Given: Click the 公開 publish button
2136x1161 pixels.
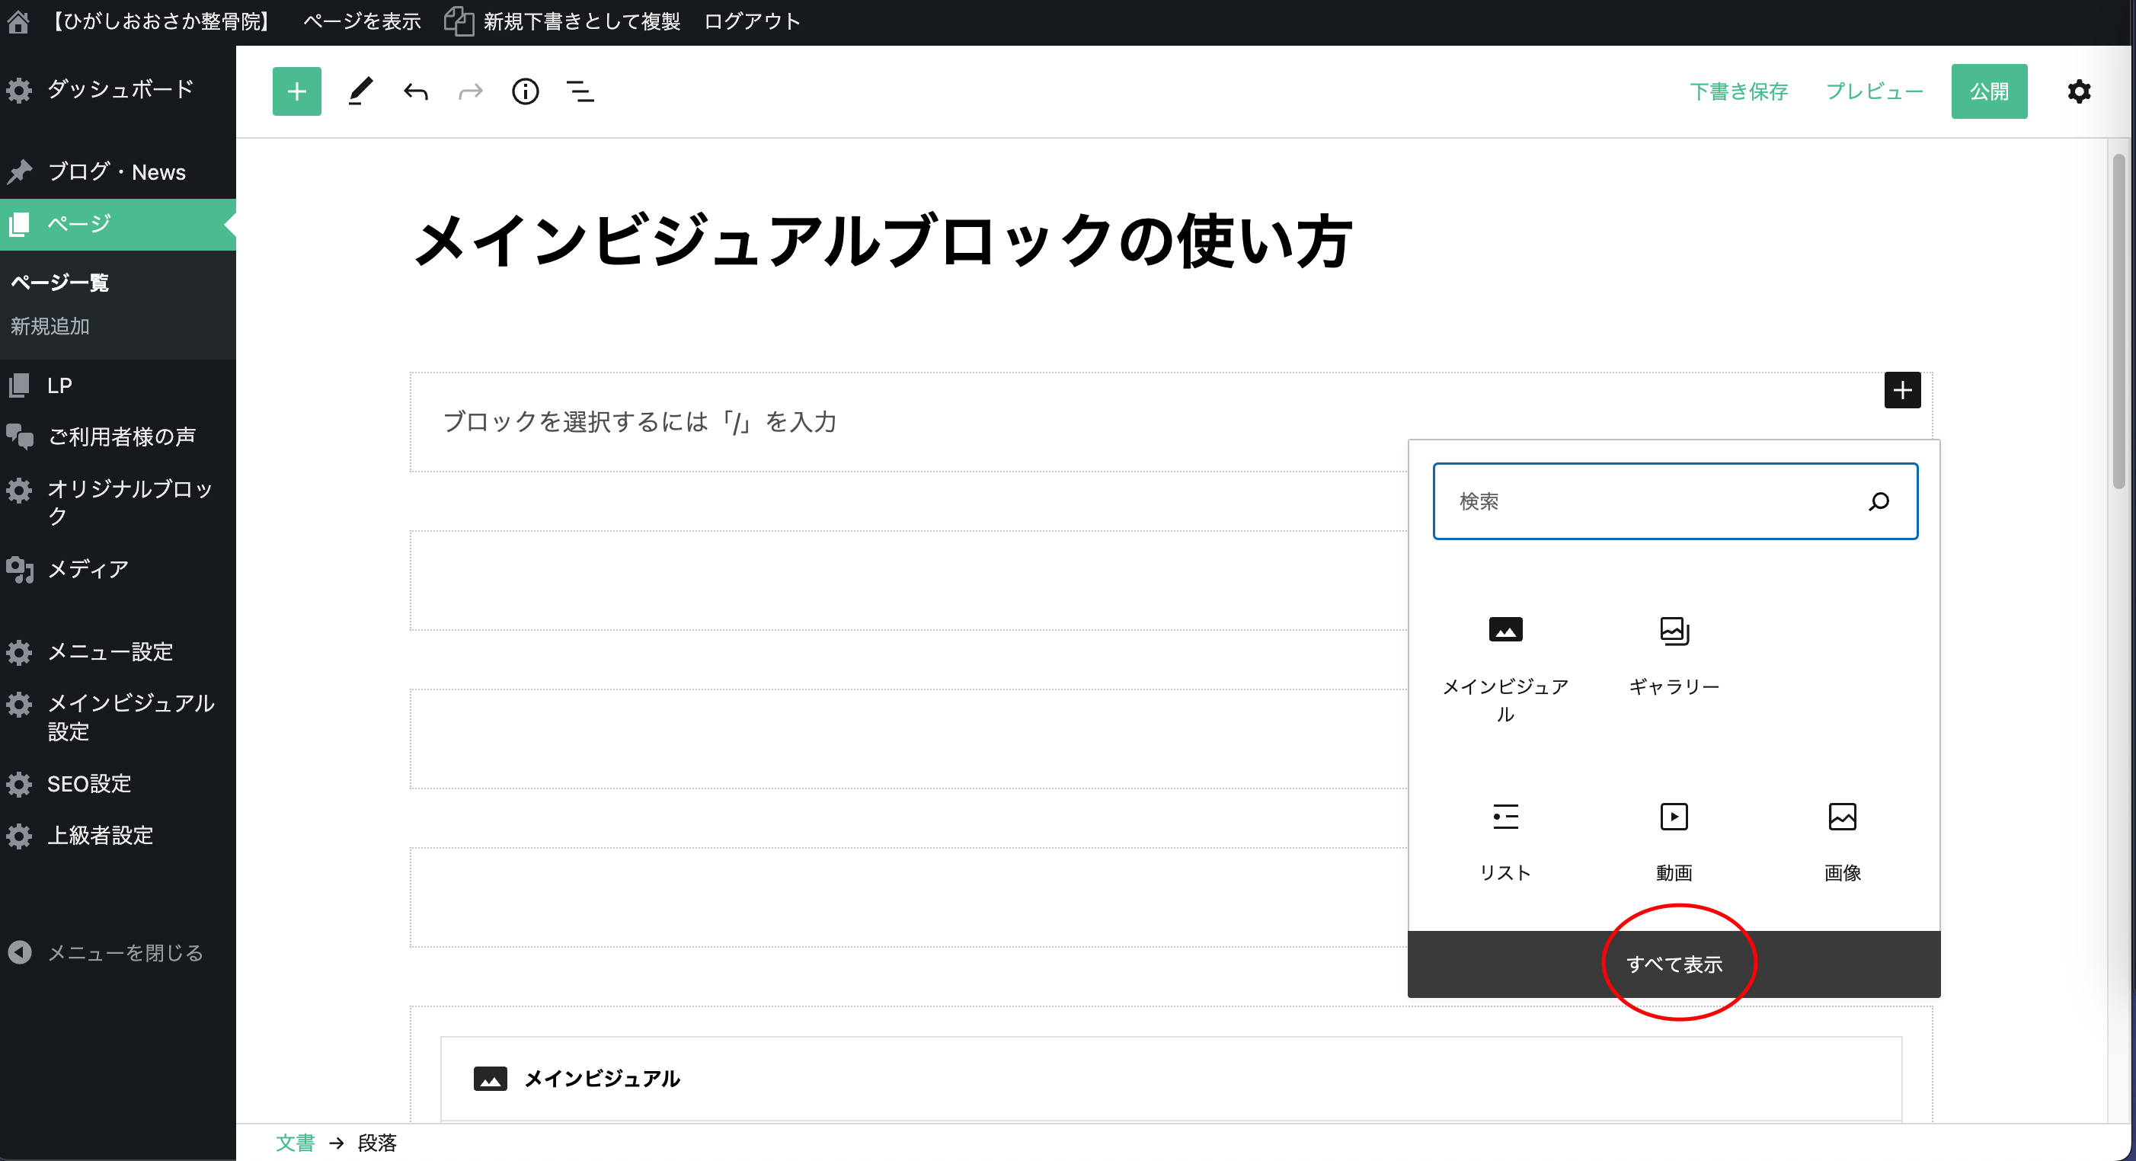Looking at the screenshot, I should point(1988,91).
